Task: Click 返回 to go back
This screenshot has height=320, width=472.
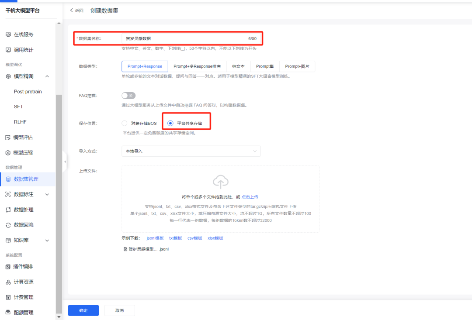Action: point(79,10)
